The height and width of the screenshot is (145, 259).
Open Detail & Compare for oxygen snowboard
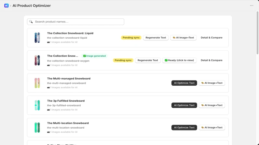tap(212, 60)
